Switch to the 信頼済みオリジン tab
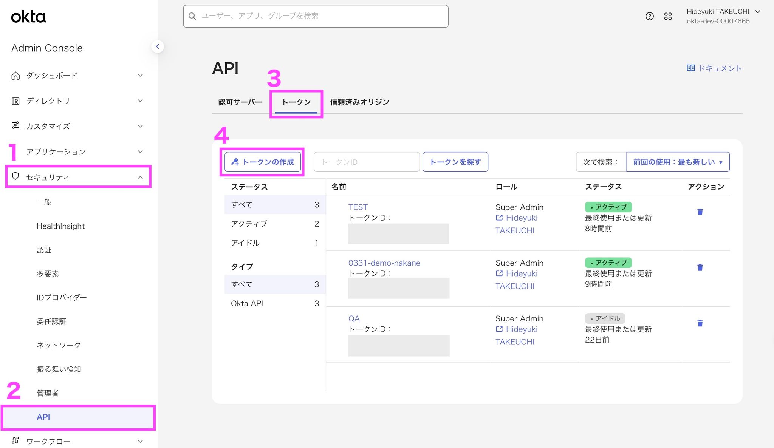This screenshot has width=774, height=448. (359, 102)
